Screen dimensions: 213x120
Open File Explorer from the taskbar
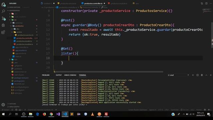[31, 114]
